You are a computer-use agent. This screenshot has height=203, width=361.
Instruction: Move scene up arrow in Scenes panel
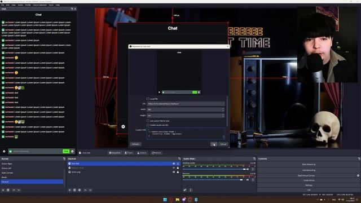(x=14, y=190)
